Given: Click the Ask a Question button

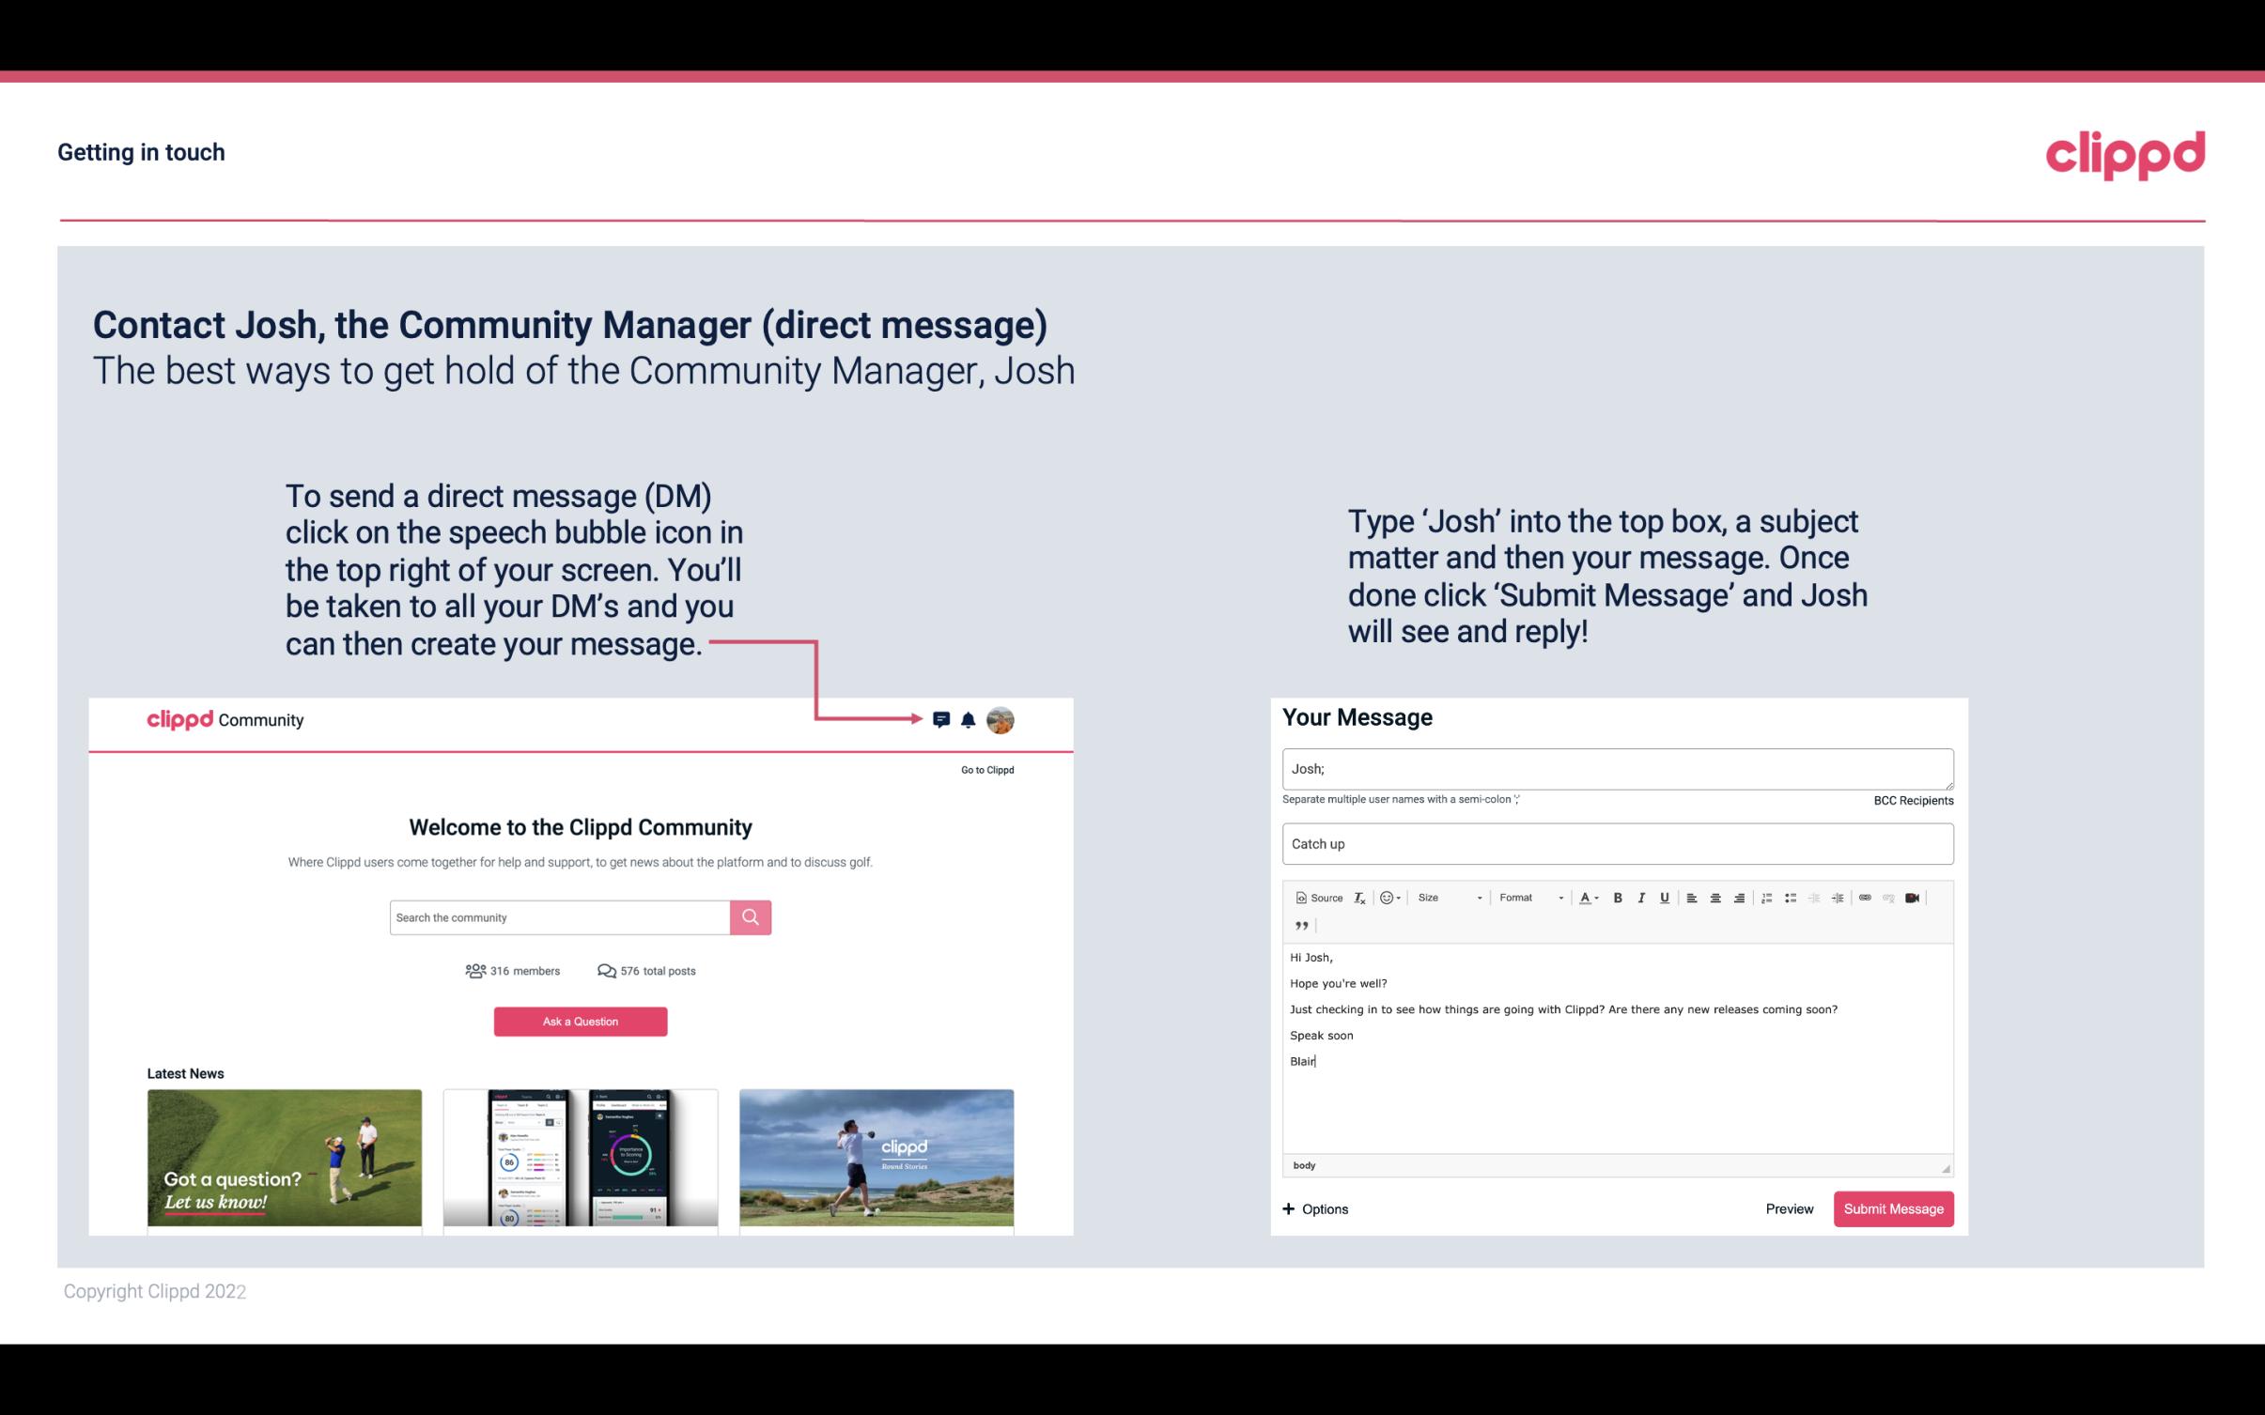Looking at the screenshot, I should point(581,1019).
